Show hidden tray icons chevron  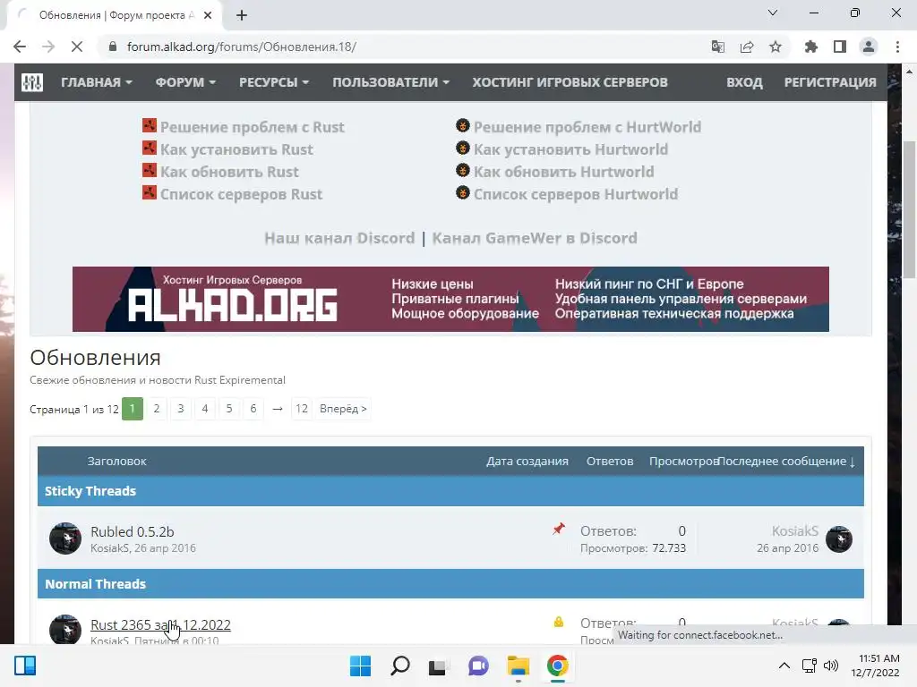[784, 666]
